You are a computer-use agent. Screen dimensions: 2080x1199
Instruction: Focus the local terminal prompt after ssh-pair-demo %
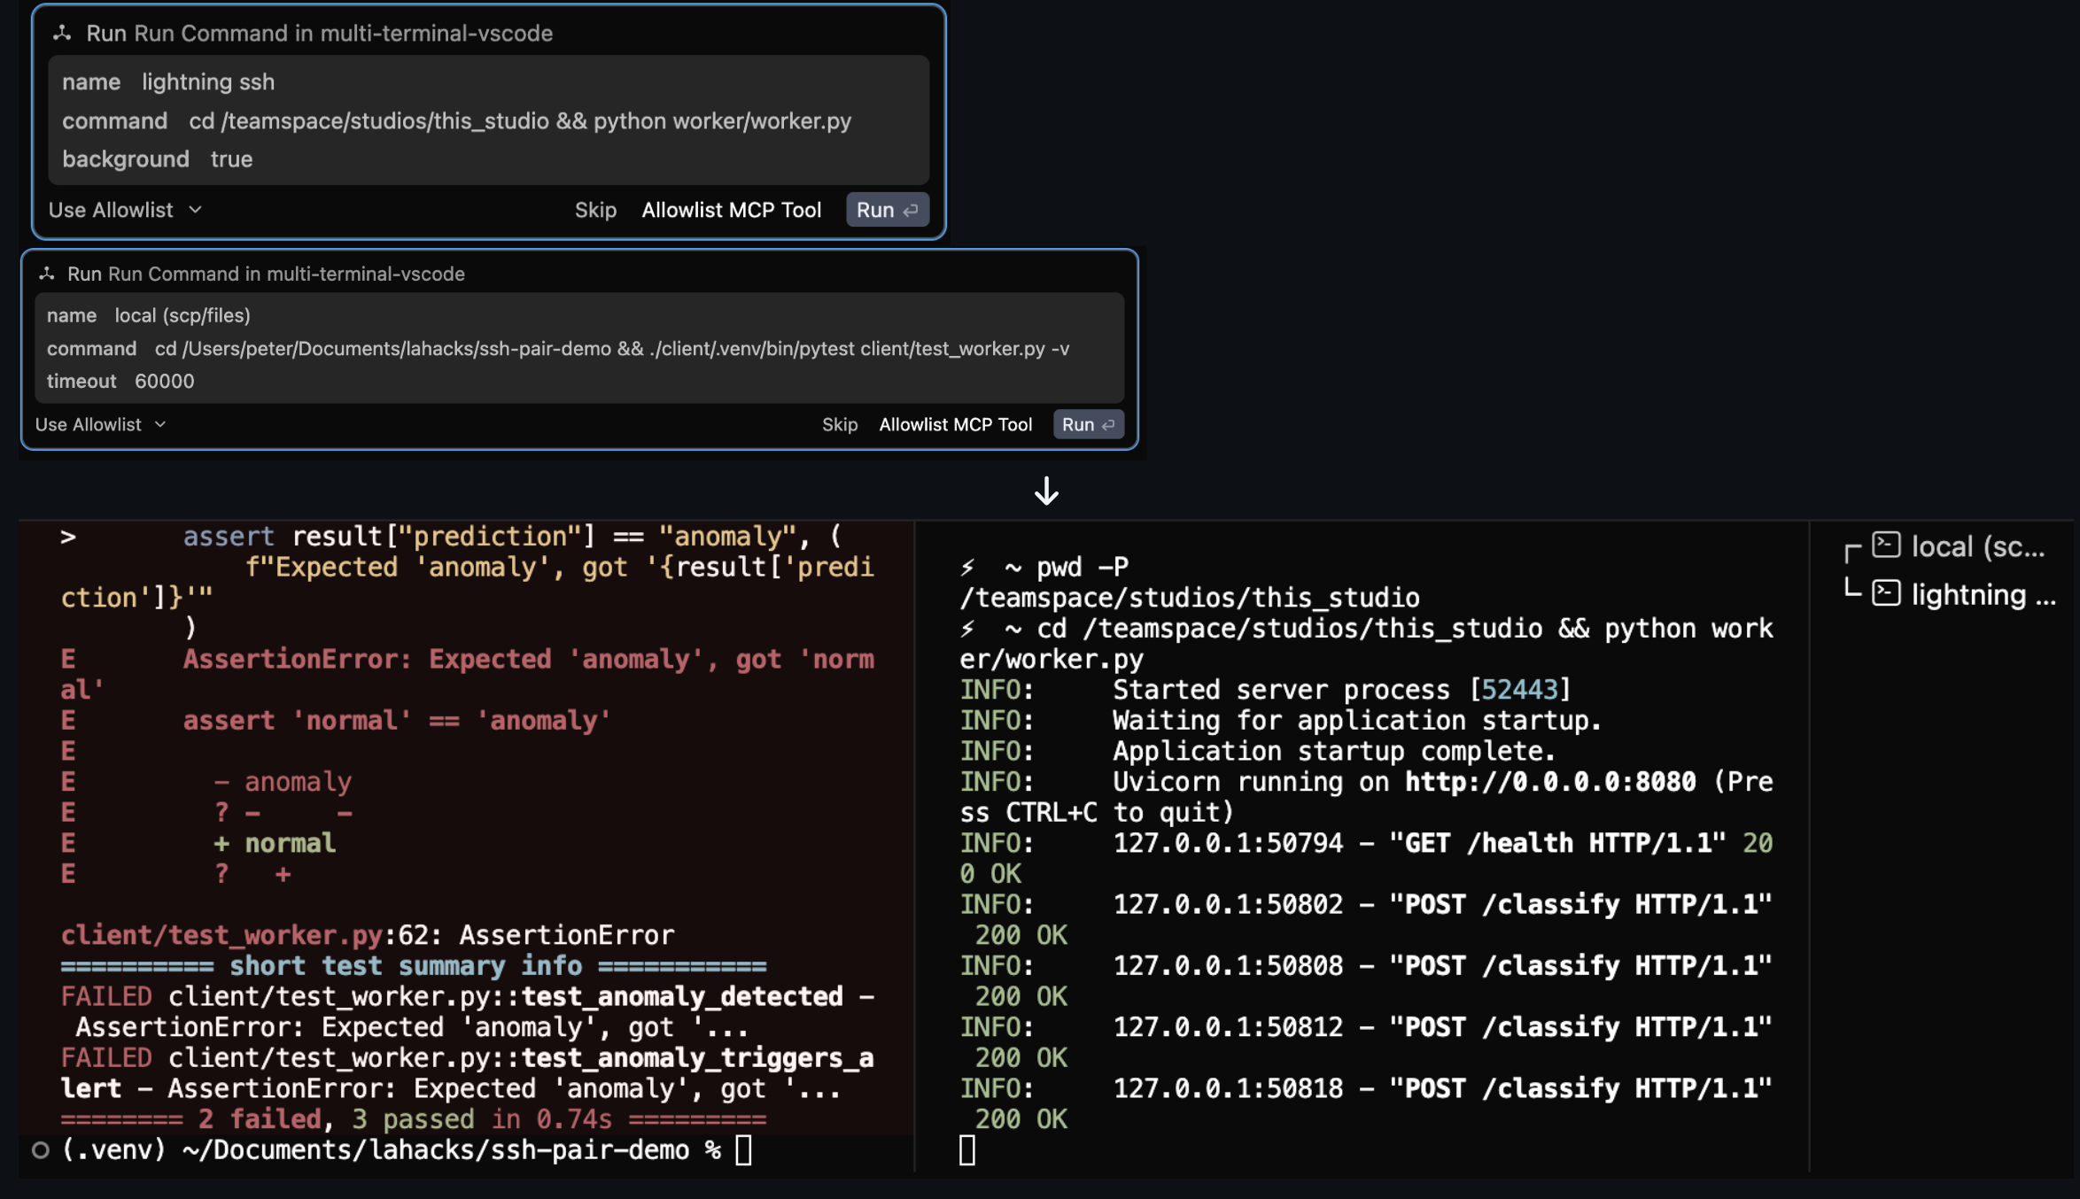(x=743, y=1150)
